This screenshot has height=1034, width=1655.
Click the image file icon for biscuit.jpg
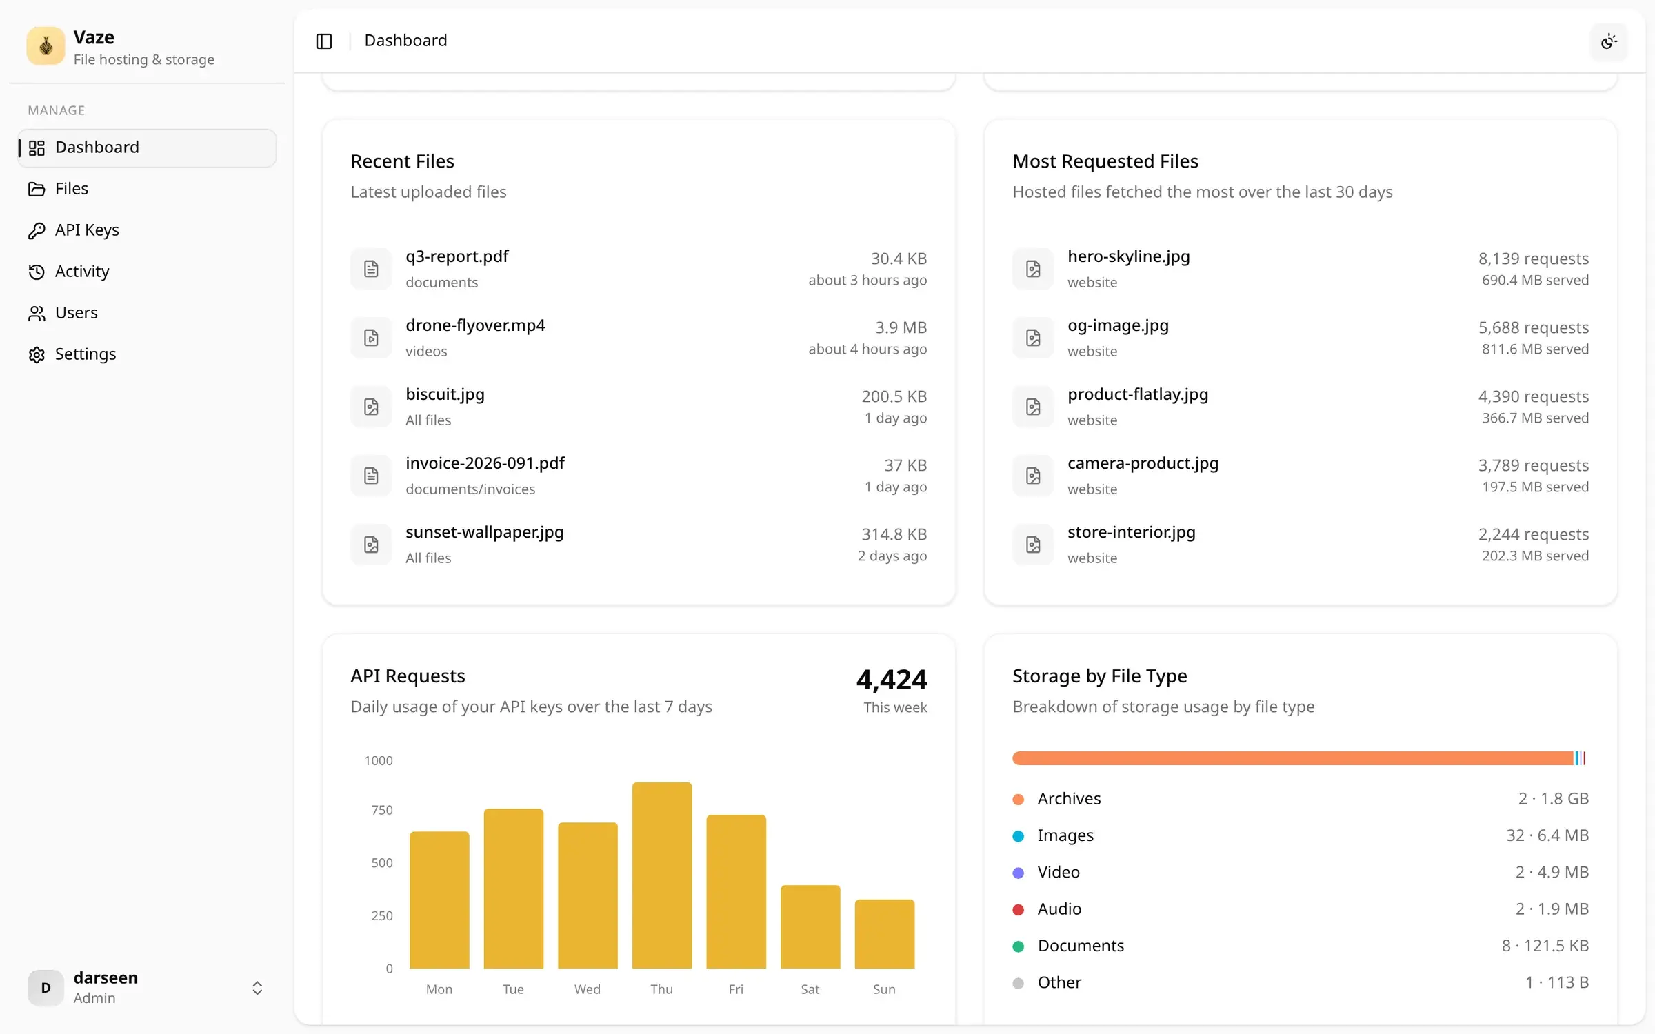coord(371,407)
